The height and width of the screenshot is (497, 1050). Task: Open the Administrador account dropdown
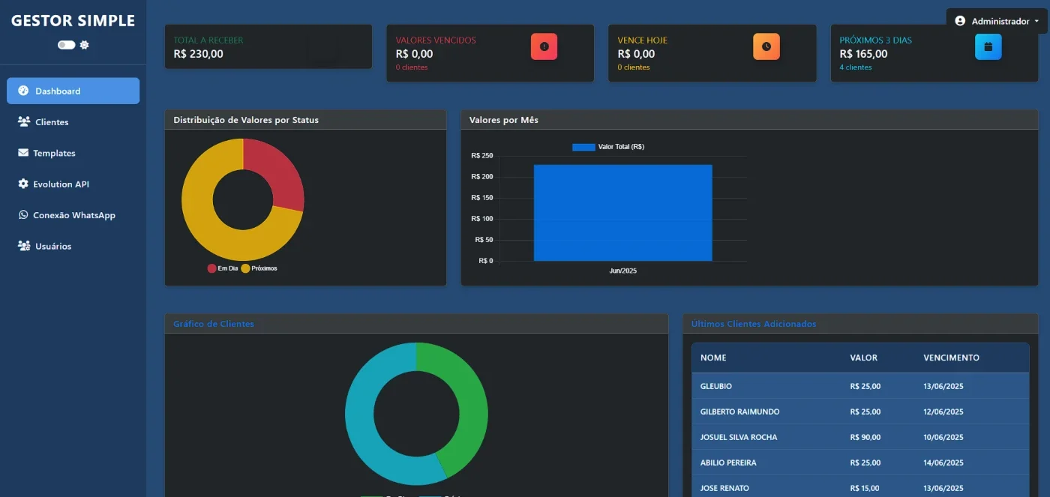[x=997, y=21]
